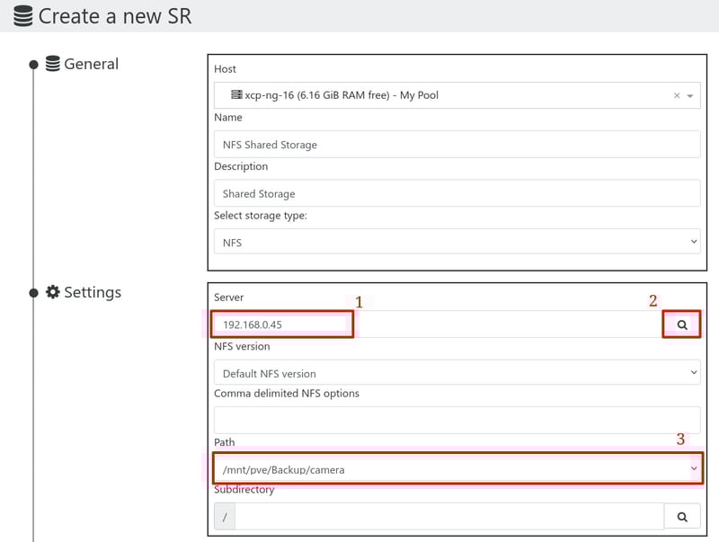This screenshot has height=542, width=719.
Task: Click the Name field containing NFS Shared Storage
Action: (457, 144)
